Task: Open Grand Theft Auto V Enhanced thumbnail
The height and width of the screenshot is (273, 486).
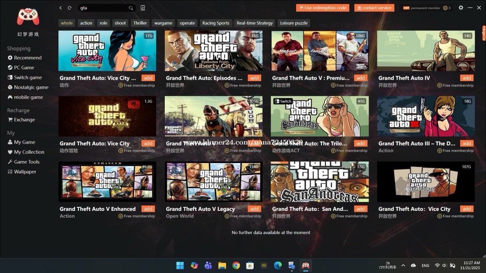Action: (x=107, y=182)
